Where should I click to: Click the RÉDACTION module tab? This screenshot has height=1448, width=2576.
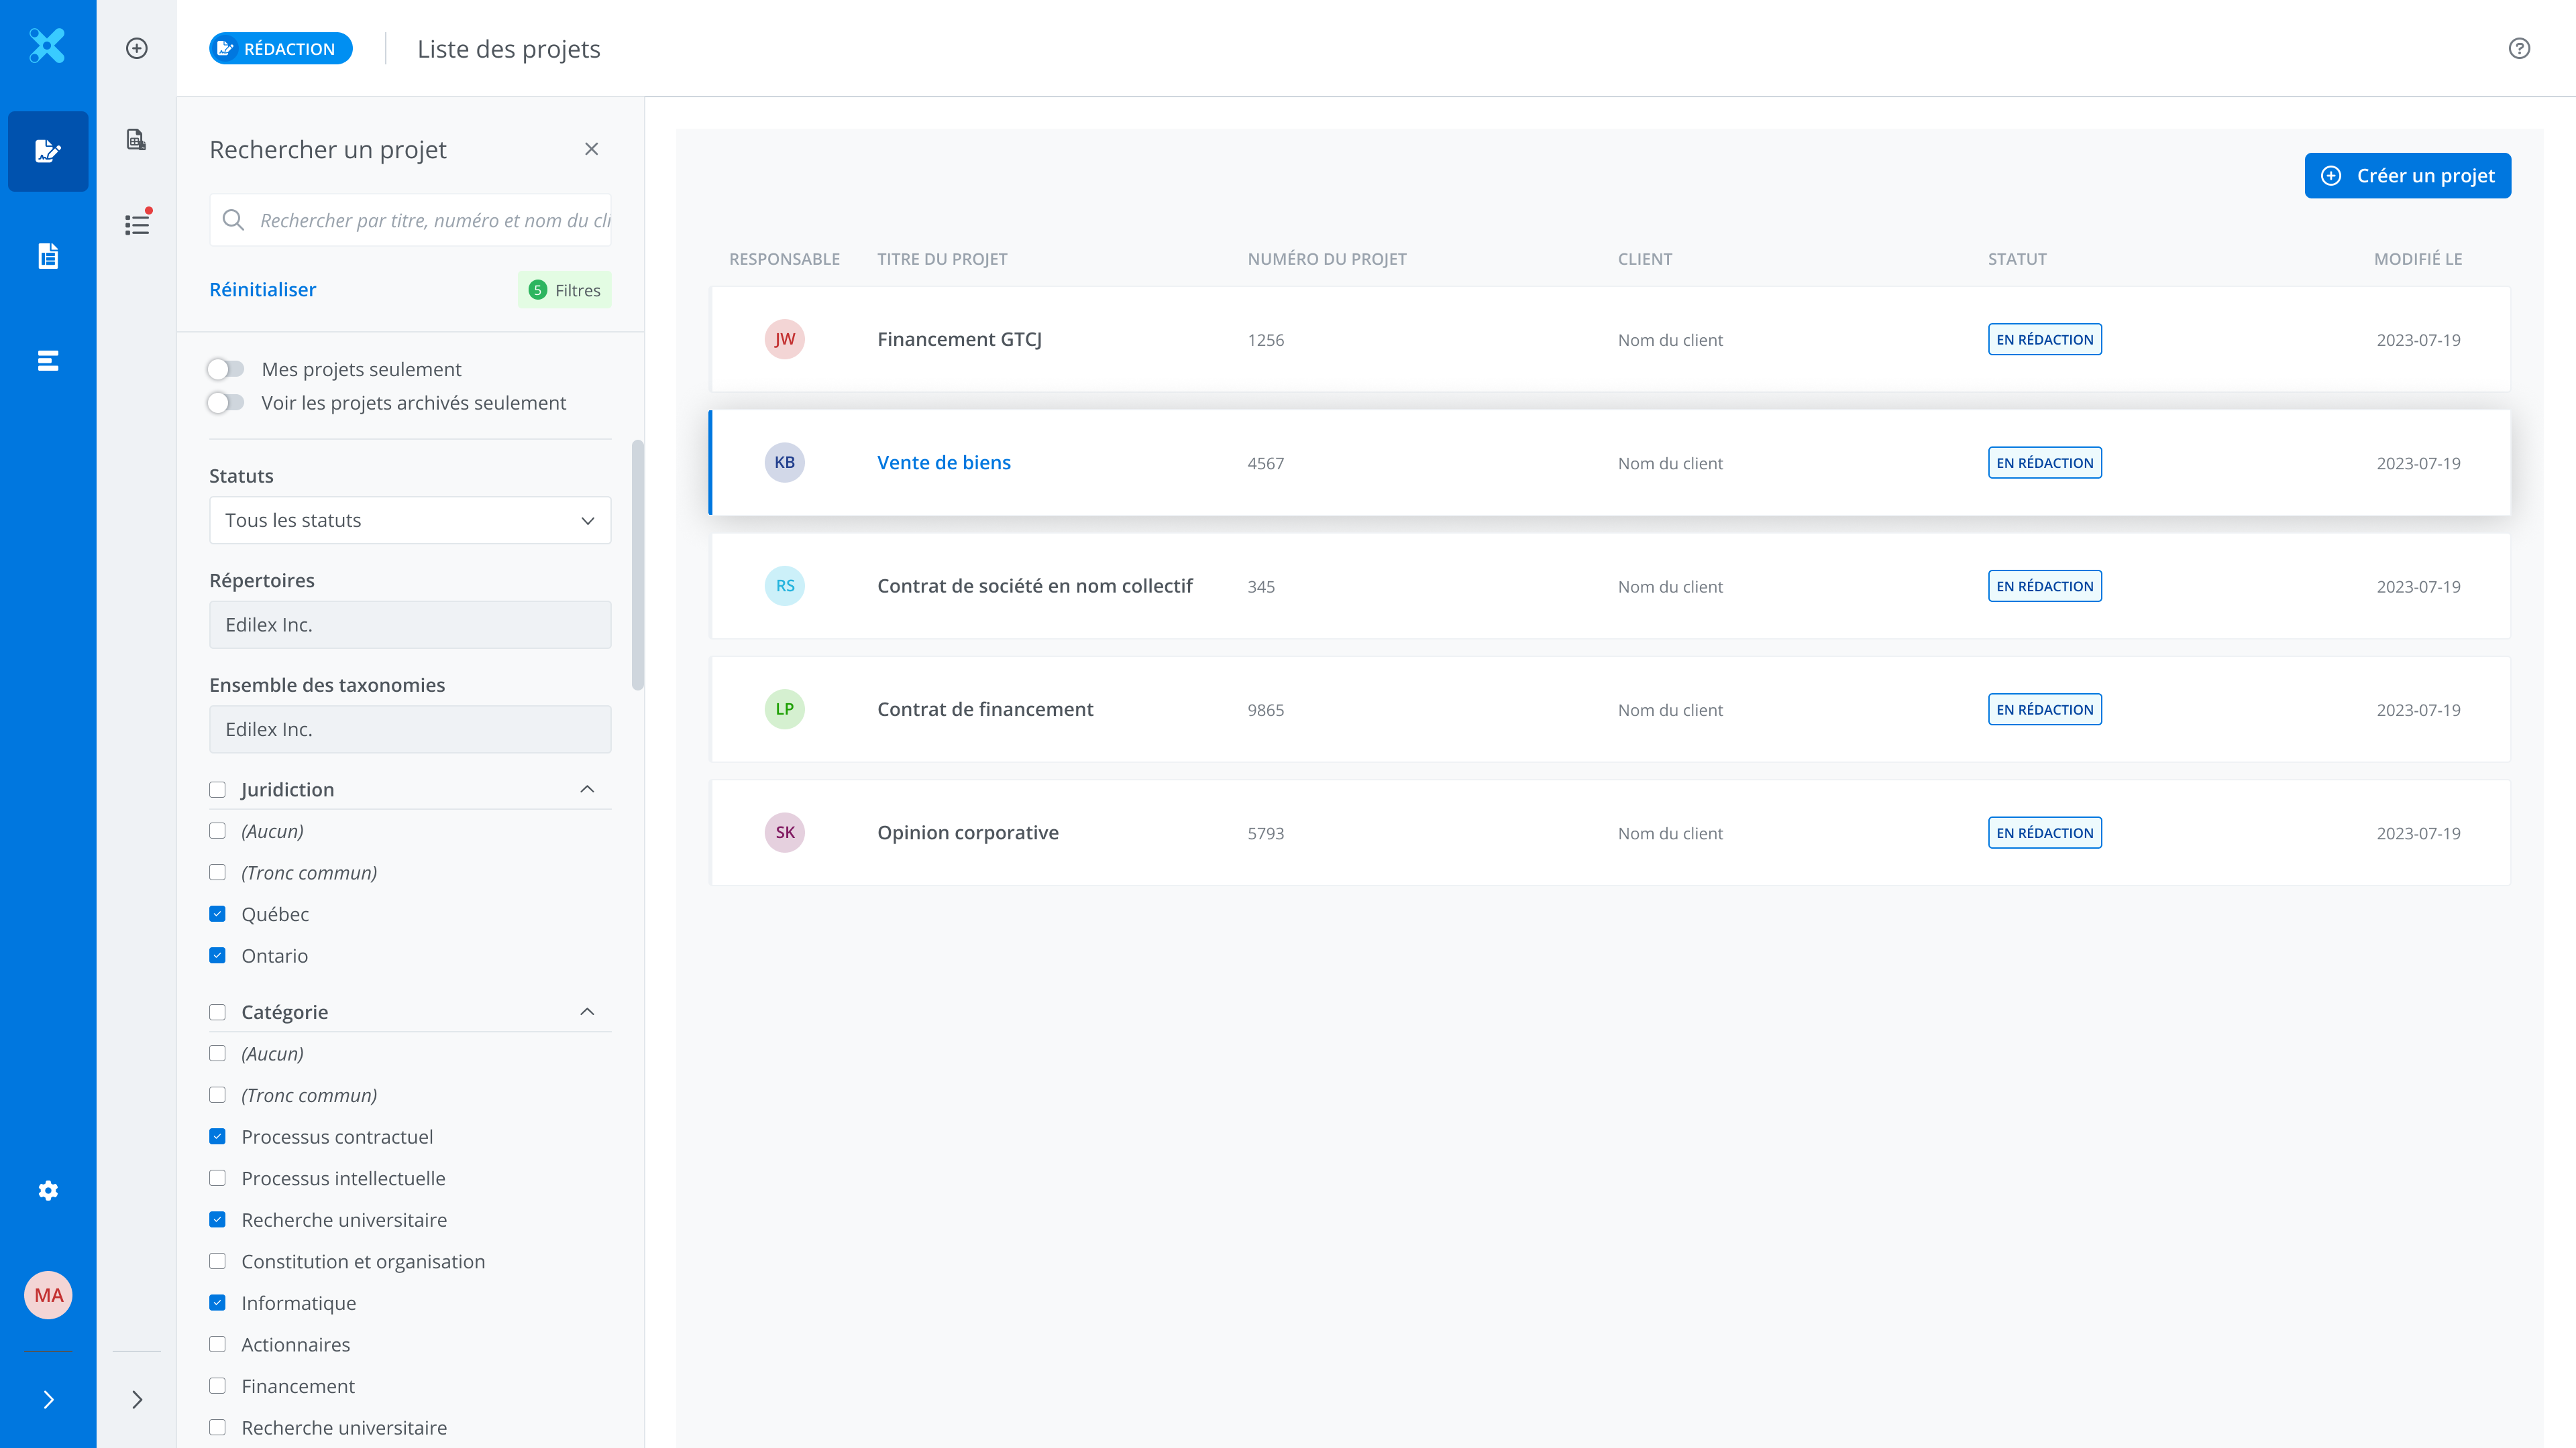[x=280, y=48]
